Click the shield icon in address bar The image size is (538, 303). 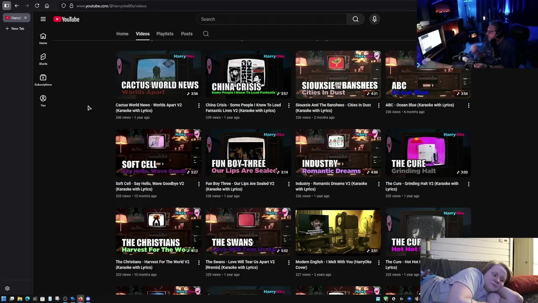(x=63, y=6)
